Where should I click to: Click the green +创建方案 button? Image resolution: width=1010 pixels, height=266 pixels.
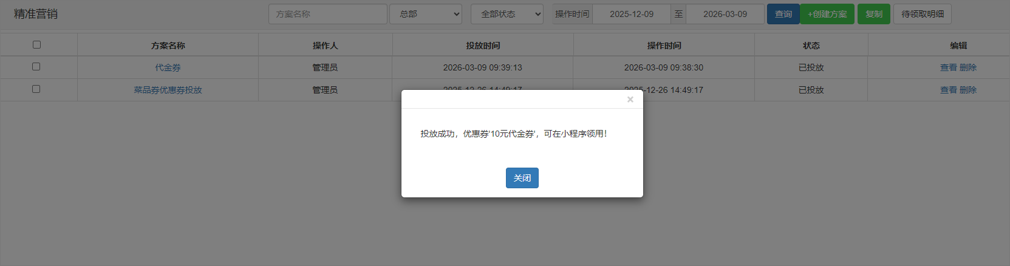(x=827, y=14)
